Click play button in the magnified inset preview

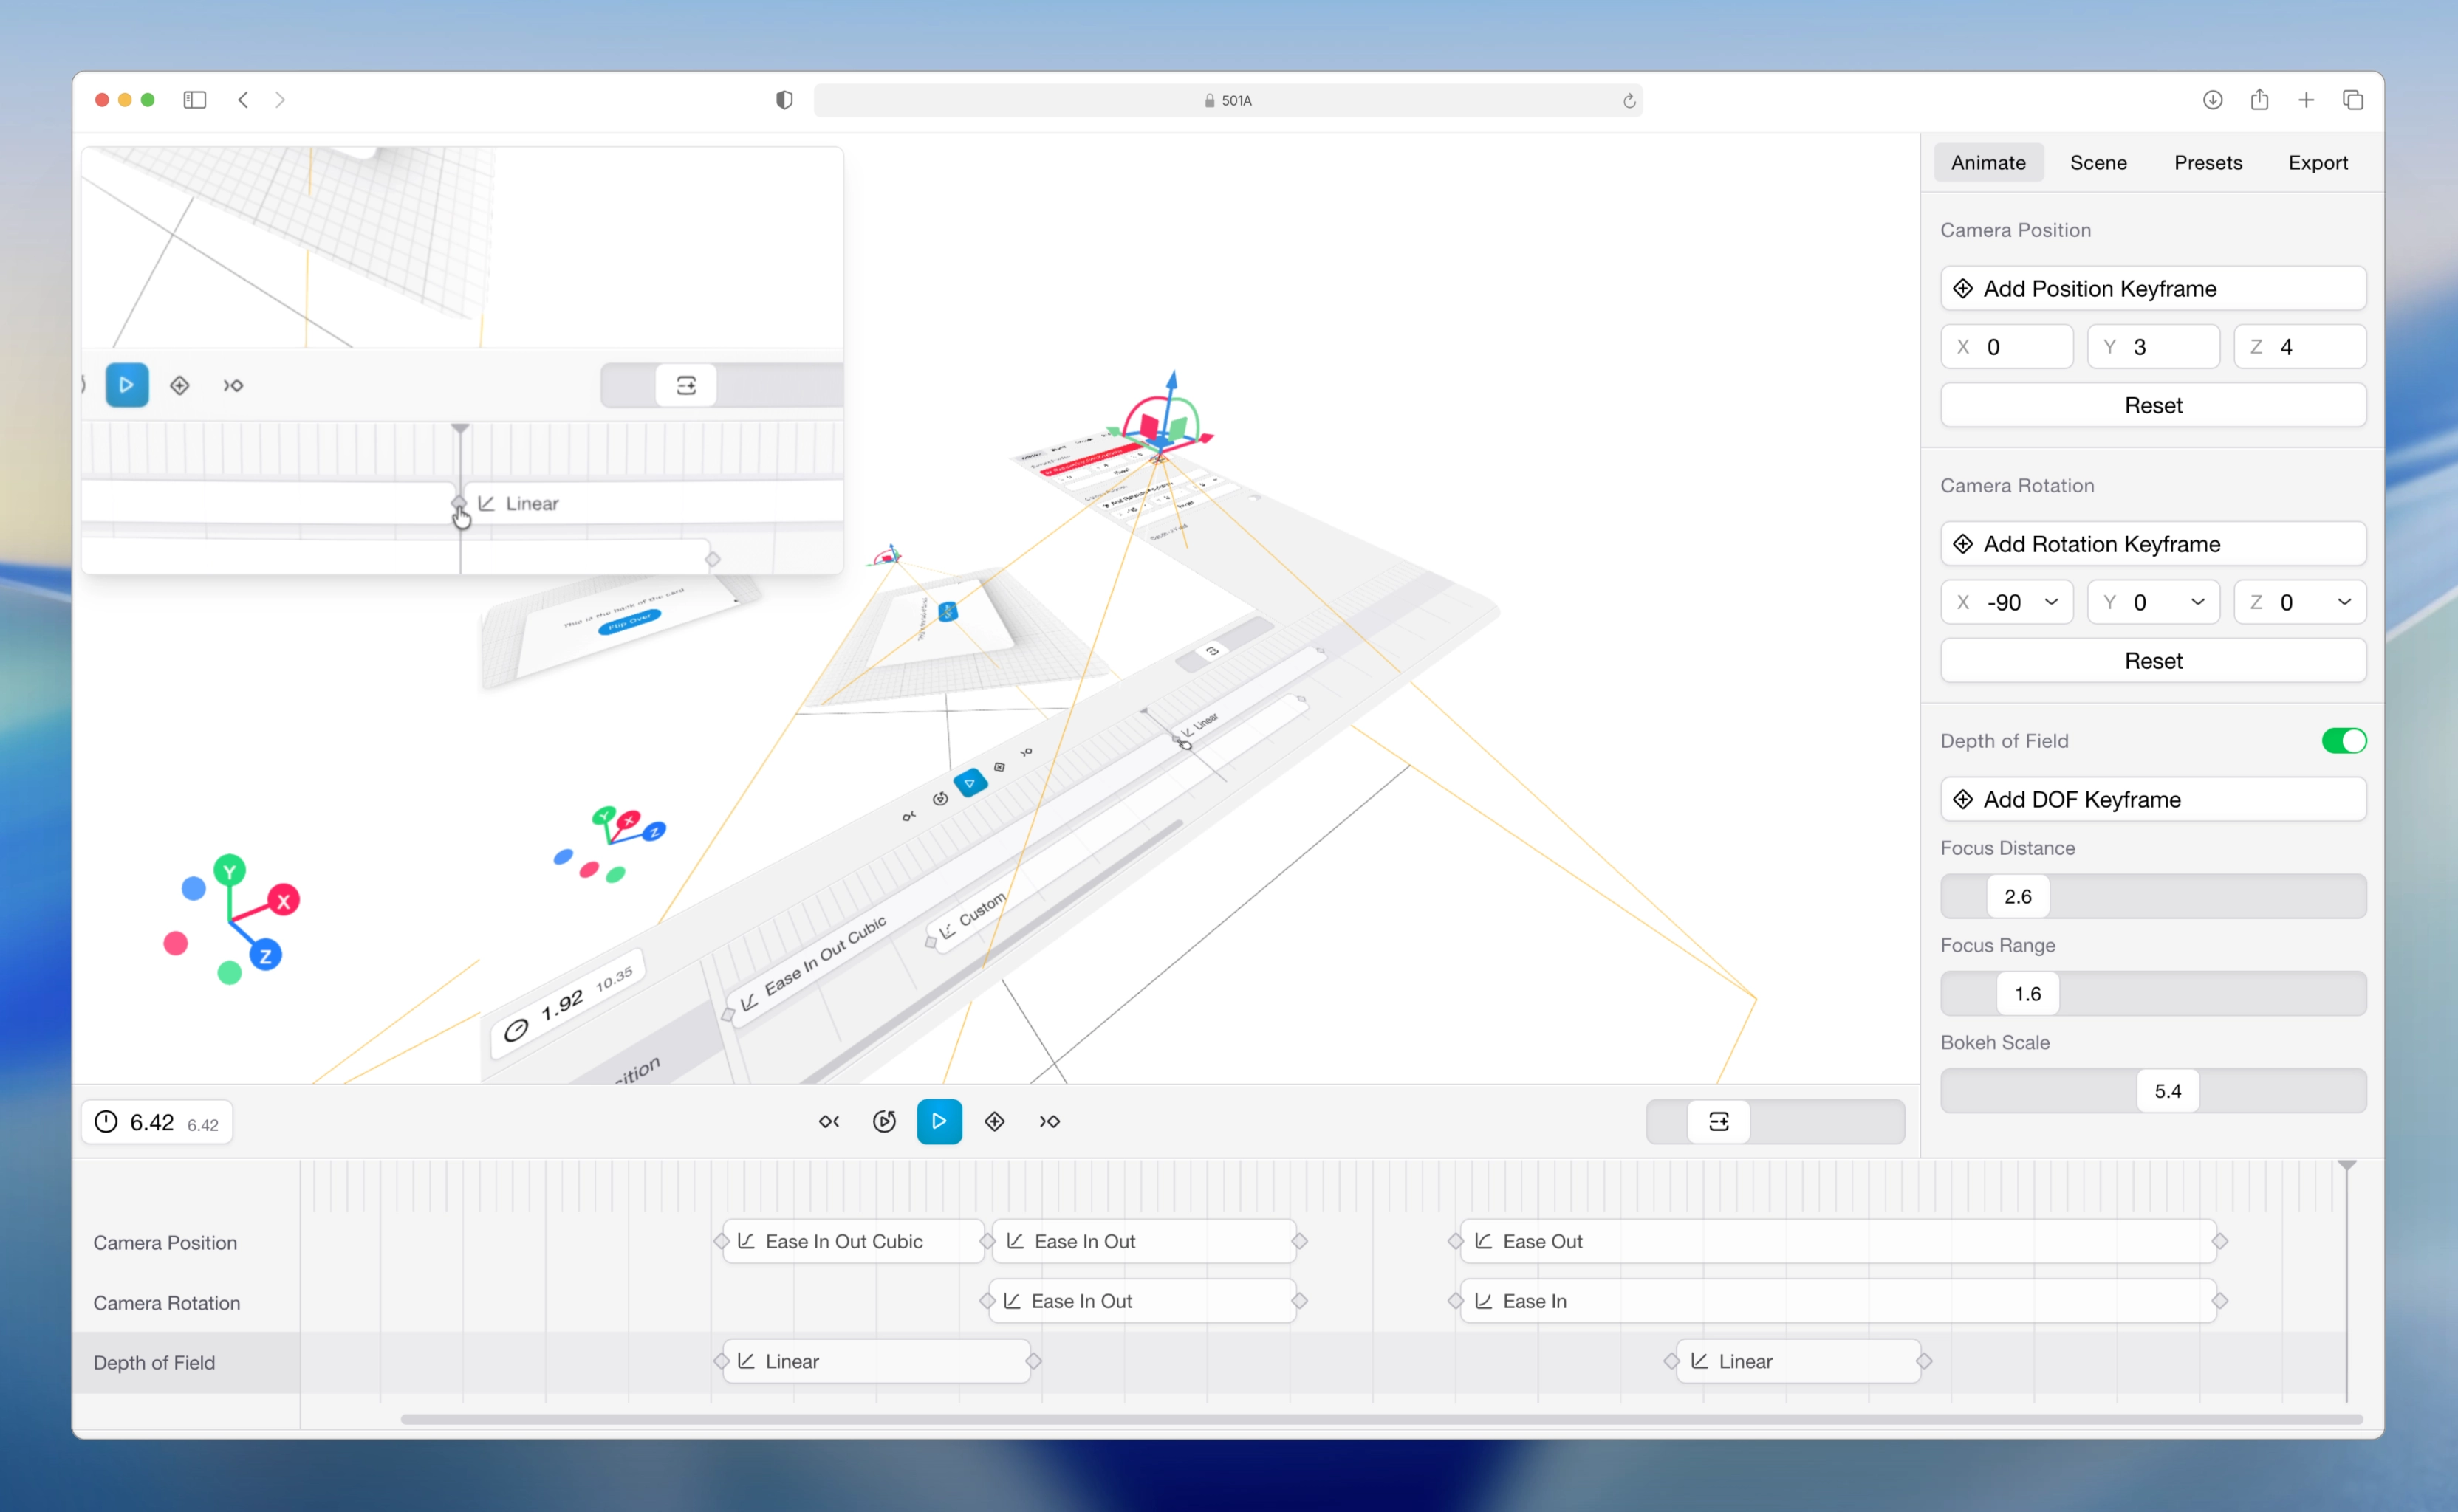[127, 385]
